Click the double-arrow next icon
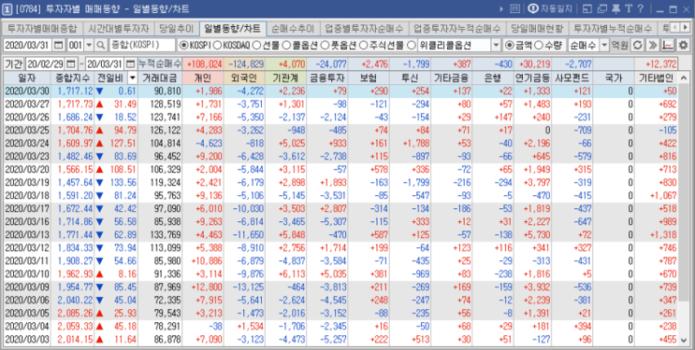 (x=653, y=45)
